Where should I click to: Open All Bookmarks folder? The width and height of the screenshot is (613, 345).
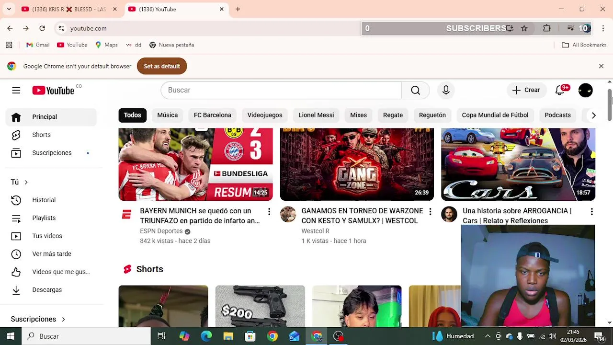[584, 45]
